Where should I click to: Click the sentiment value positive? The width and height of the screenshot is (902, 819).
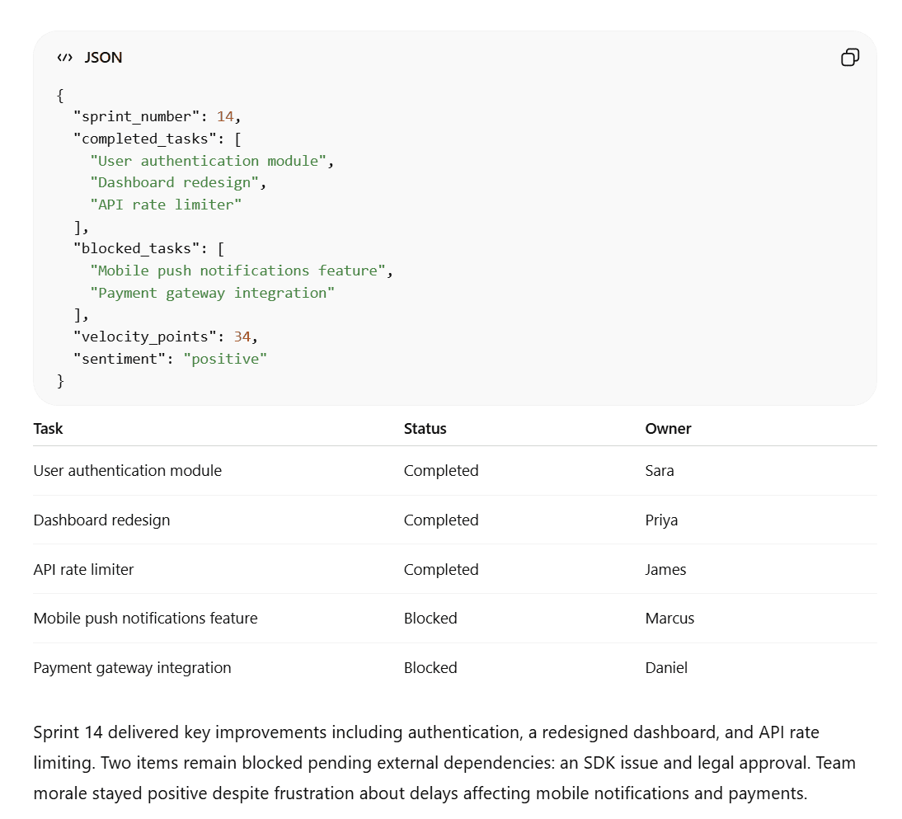pos(225,359)
